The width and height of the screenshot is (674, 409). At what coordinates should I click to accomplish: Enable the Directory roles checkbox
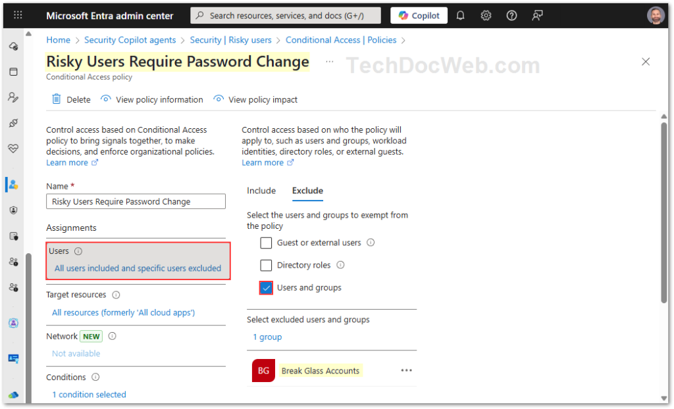point(266,266)
